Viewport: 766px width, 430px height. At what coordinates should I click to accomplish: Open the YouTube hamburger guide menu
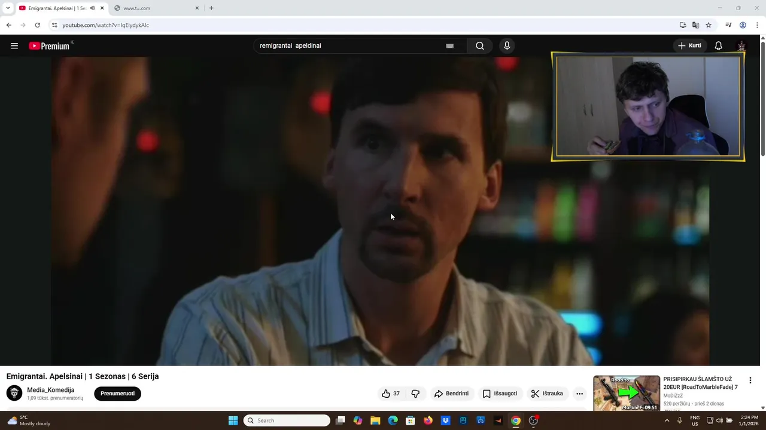coord(14,46)
